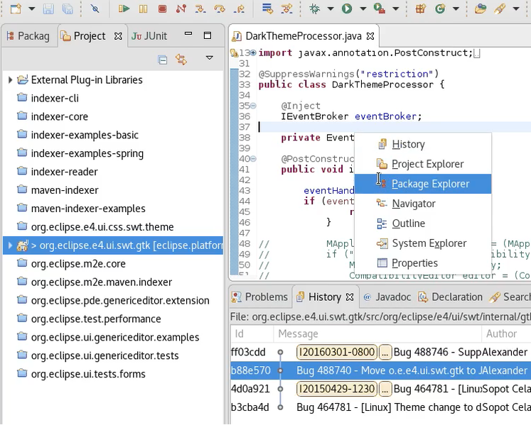Expand the org.eclipse.e4.ui.swt.gtk project

tap(10, 245)
